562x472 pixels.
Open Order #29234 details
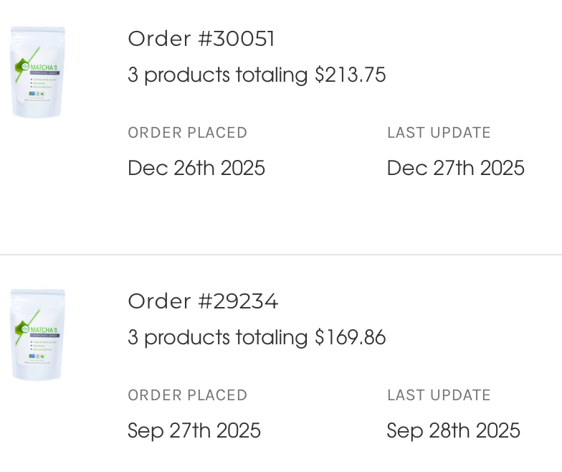203,301
